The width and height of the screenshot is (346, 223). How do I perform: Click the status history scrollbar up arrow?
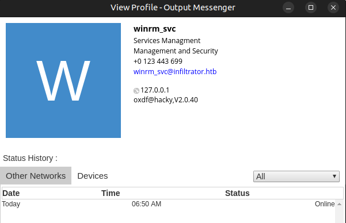click(340, 204)
